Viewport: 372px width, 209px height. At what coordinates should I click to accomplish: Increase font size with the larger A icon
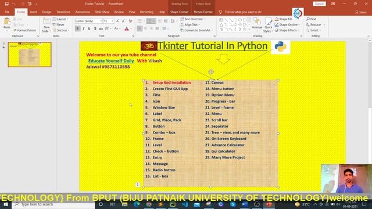point(117,21)
